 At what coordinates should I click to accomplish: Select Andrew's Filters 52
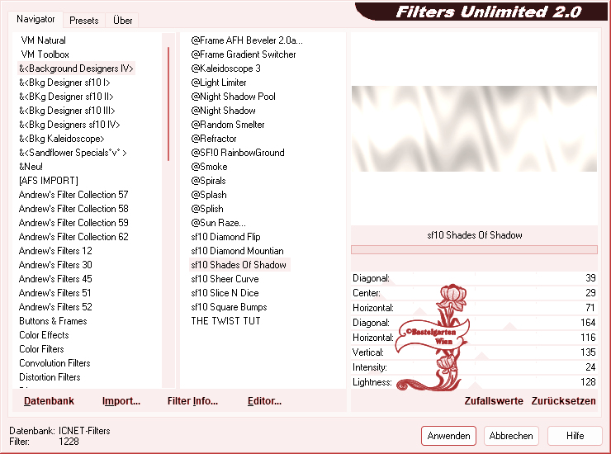coord(55,307)
